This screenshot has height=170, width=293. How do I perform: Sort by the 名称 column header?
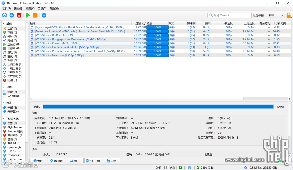tap(80, 23)
